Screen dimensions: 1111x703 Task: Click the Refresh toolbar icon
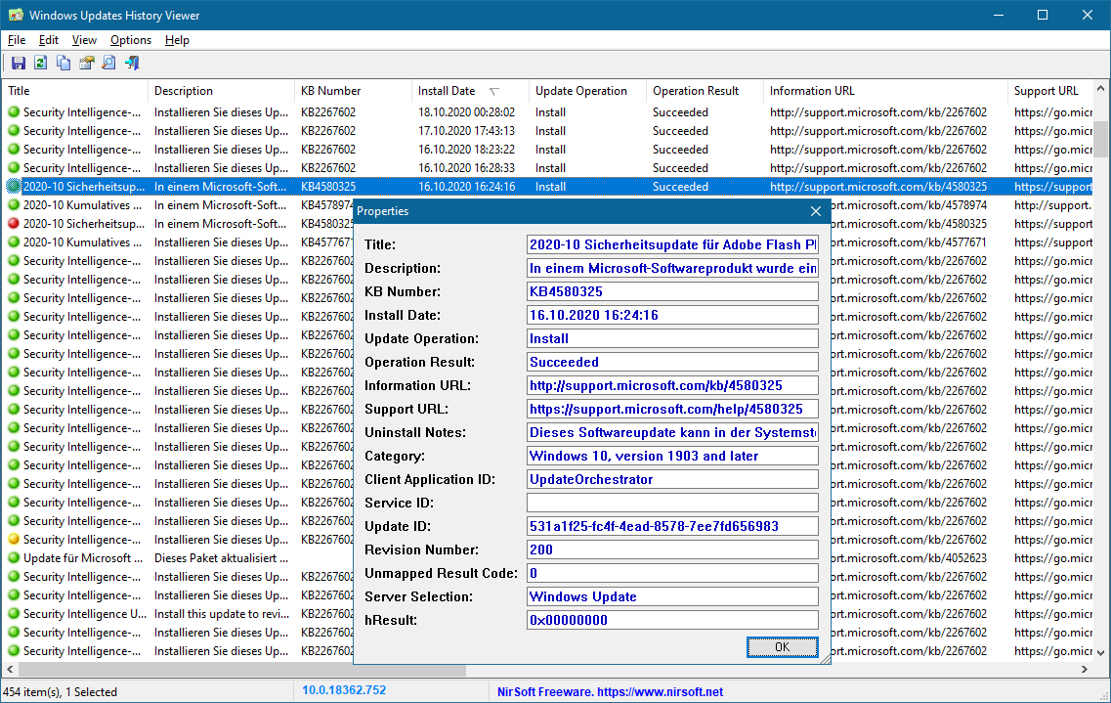(x=41, y=64)
